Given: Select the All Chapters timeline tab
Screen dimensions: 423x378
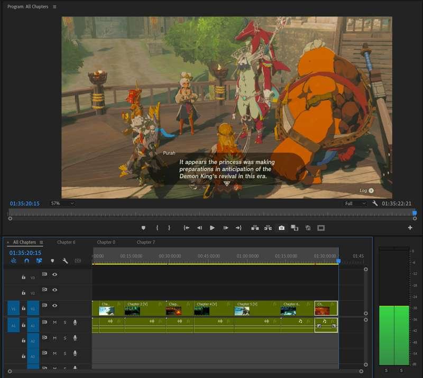Looking at the screenshot, I should tap(24, 242).
